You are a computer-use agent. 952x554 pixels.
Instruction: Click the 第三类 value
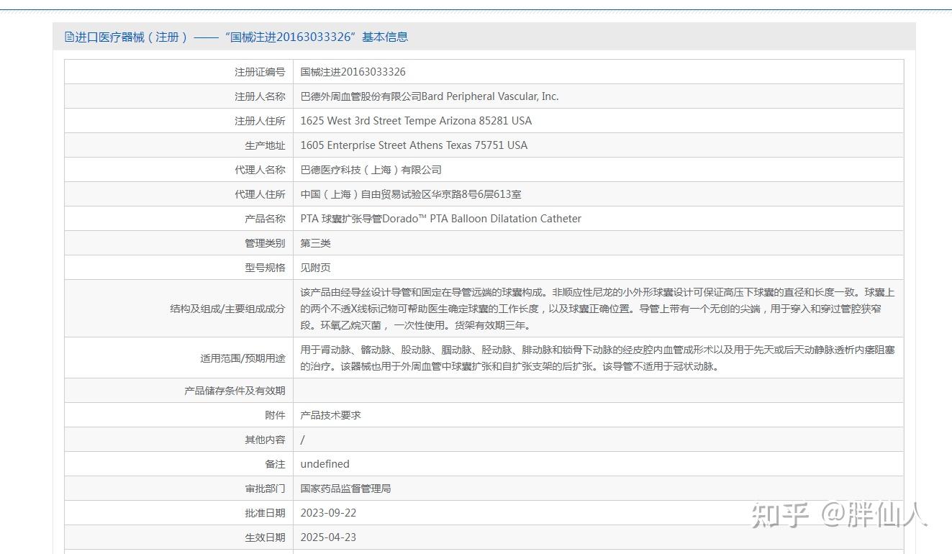click(315, 243)
